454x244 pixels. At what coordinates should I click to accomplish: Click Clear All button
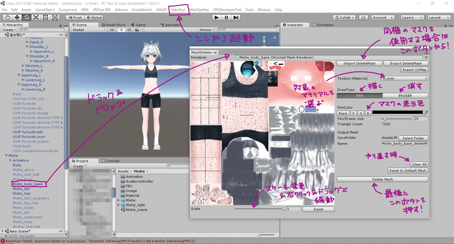click(x=419, y=164)
